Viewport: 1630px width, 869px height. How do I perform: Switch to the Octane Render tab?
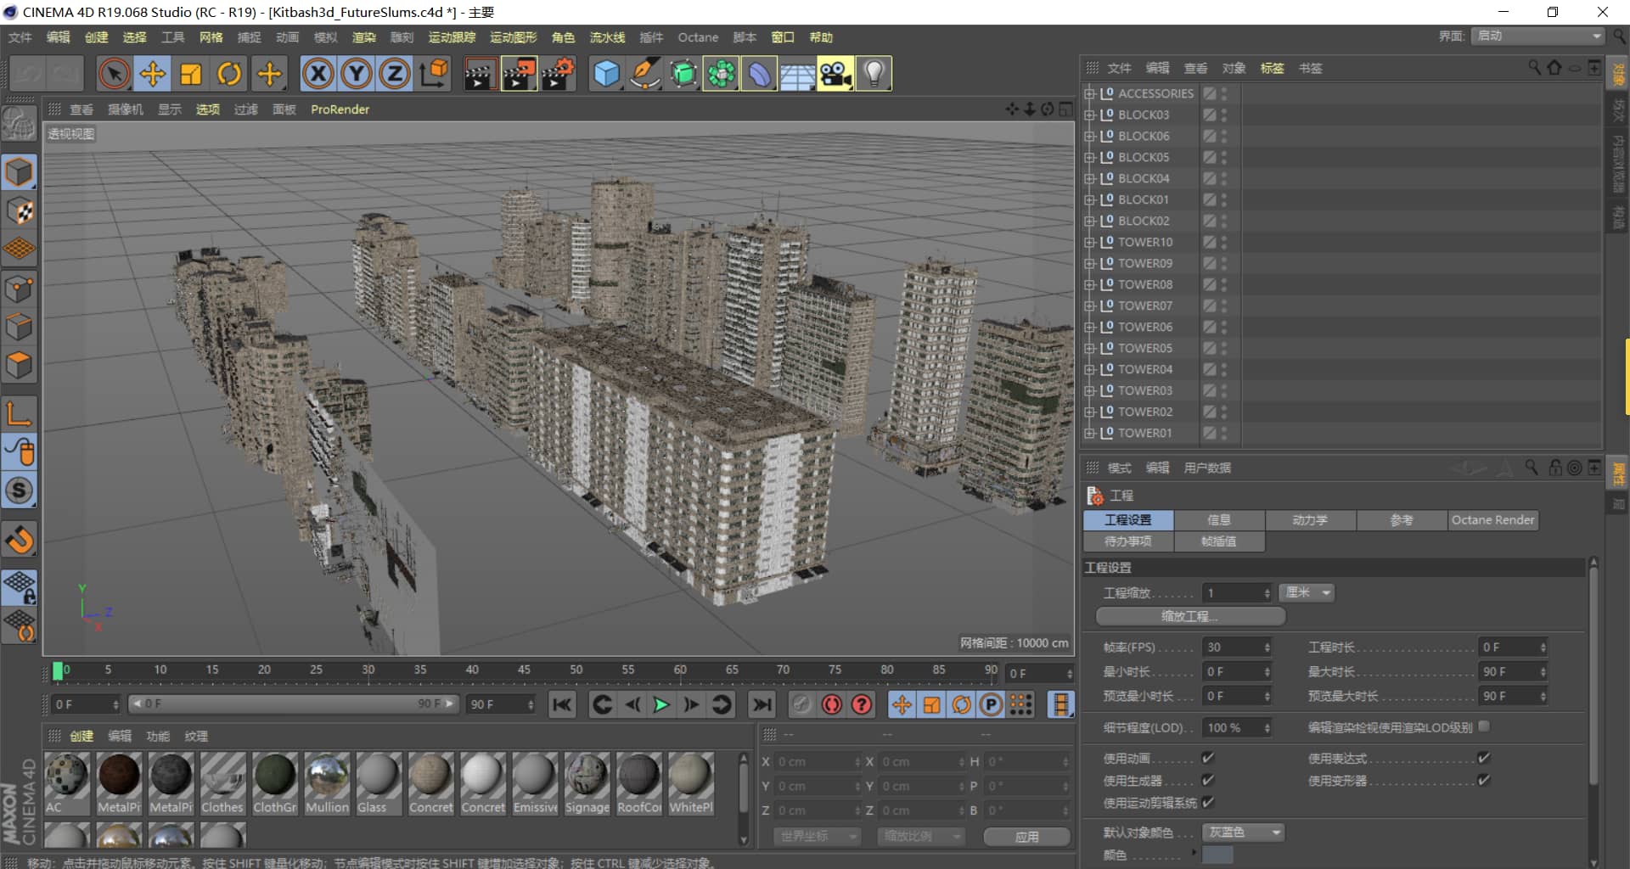click(x=1492, y=520)
